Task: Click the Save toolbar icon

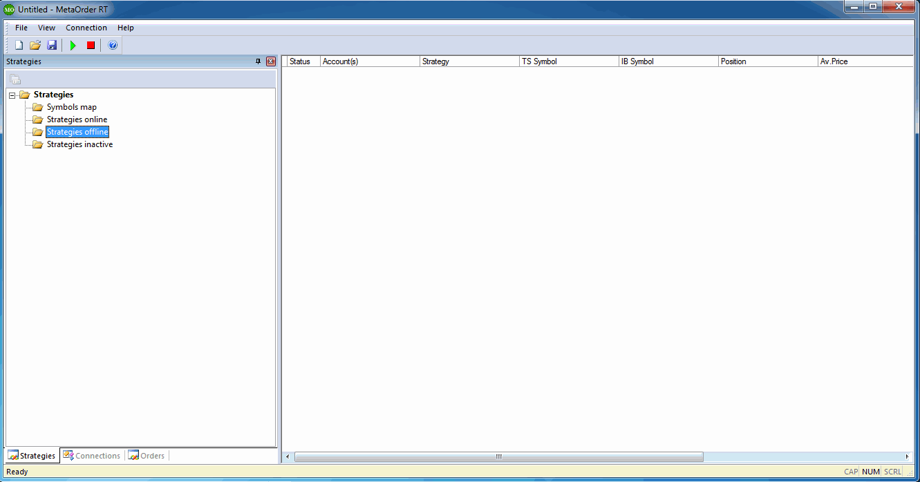Action: 52,45
